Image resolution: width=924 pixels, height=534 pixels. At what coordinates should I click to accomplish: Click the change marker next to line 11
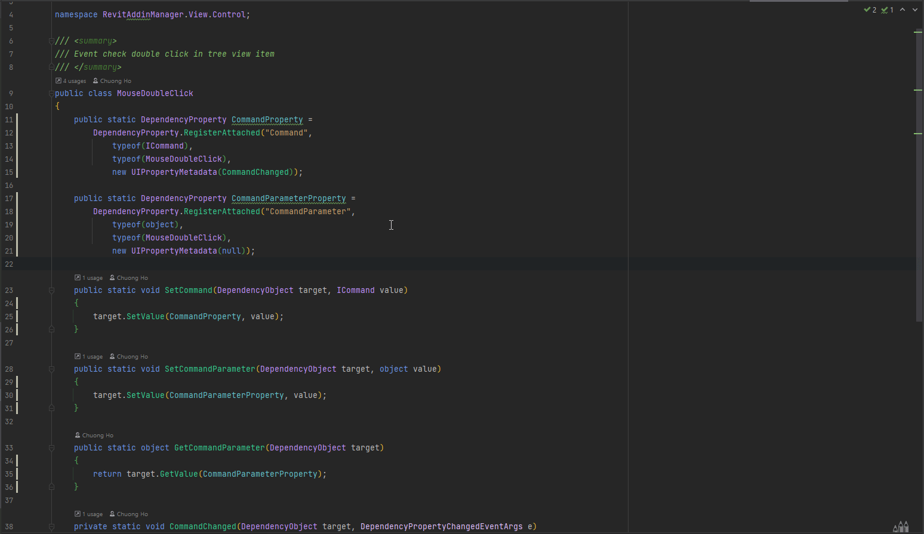tap(17, 120)
